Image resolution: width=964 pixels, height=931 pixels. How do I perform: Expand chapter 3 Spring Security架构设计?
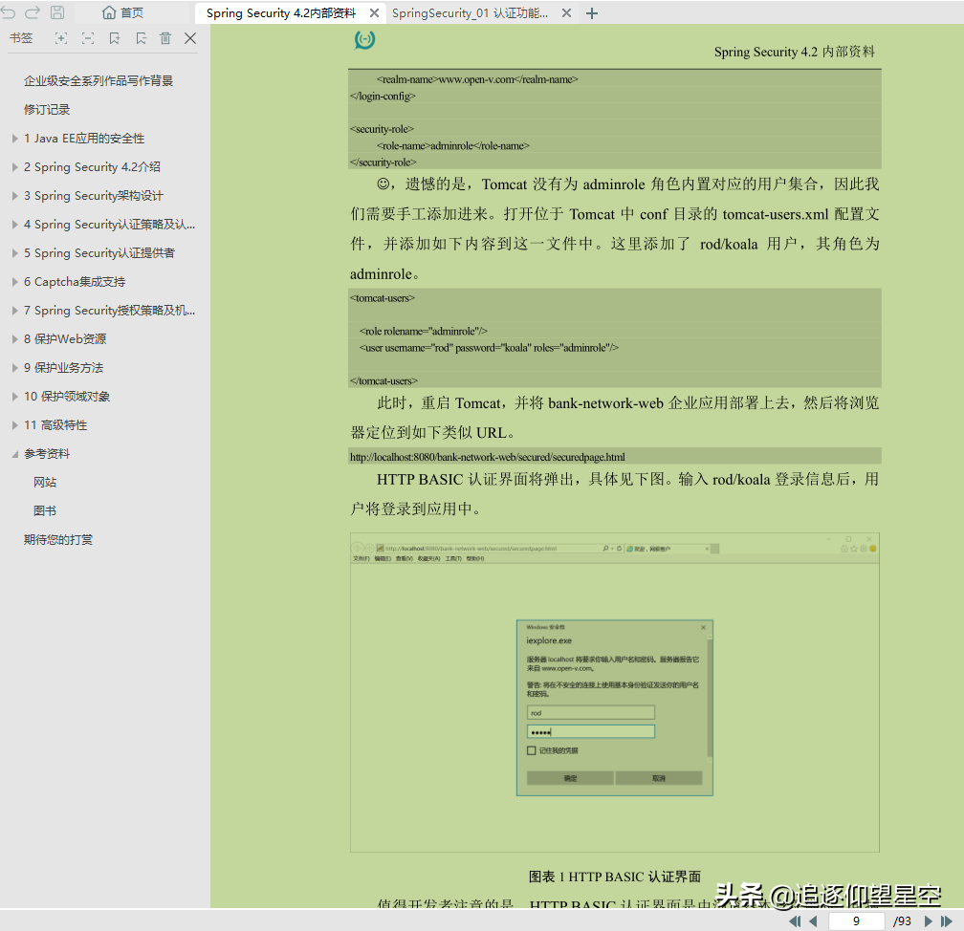(x=14, y=195)
